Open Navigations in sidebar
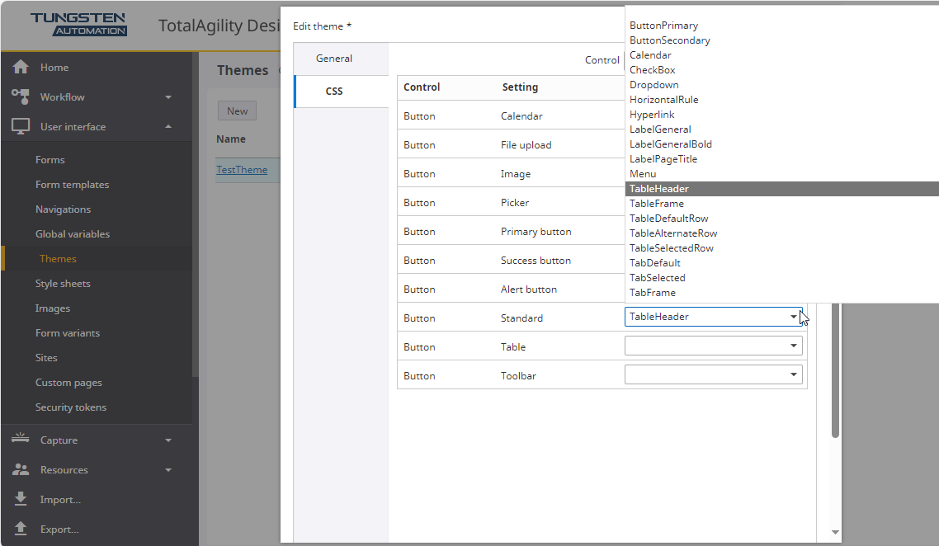 coord(63,209)
